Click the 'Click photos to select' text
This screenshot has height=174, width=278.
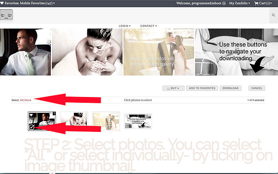click(138, 100)
